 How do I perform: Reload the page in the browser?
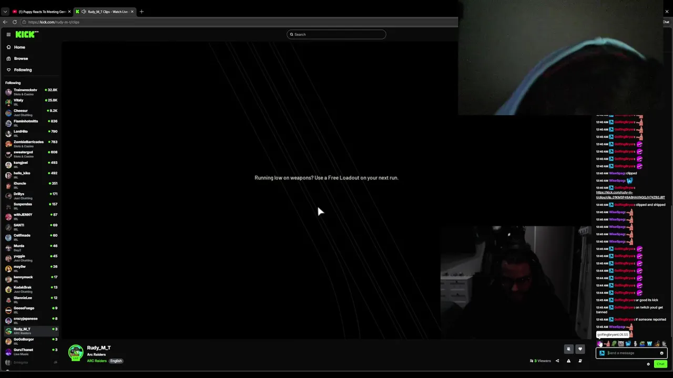pos(15,22)
